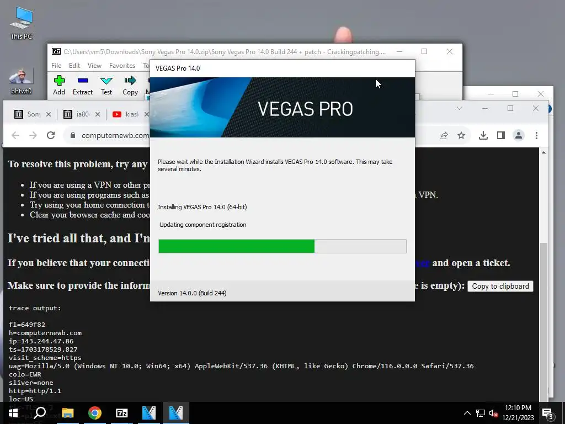
Task: Click the Copy to clipboard button
Action: pos(500,287)
